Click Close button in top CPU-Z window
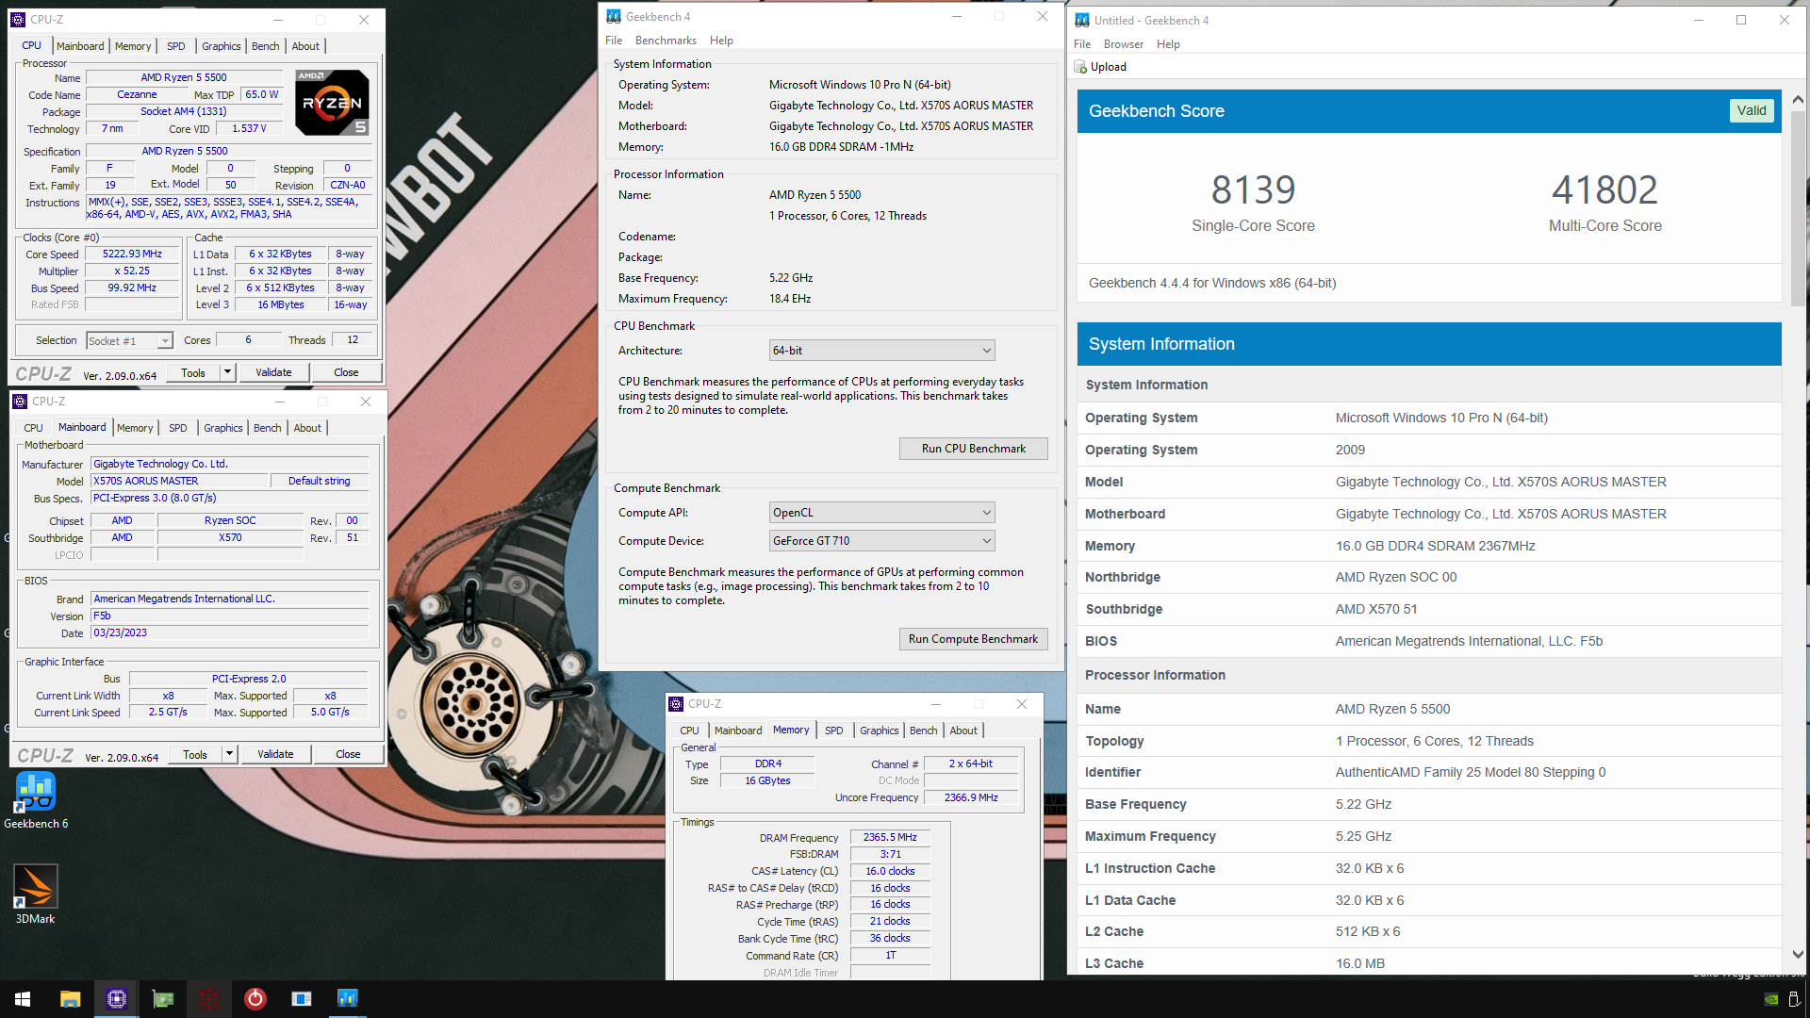This screenshot has height=1018, width=1810. (346, 373)
